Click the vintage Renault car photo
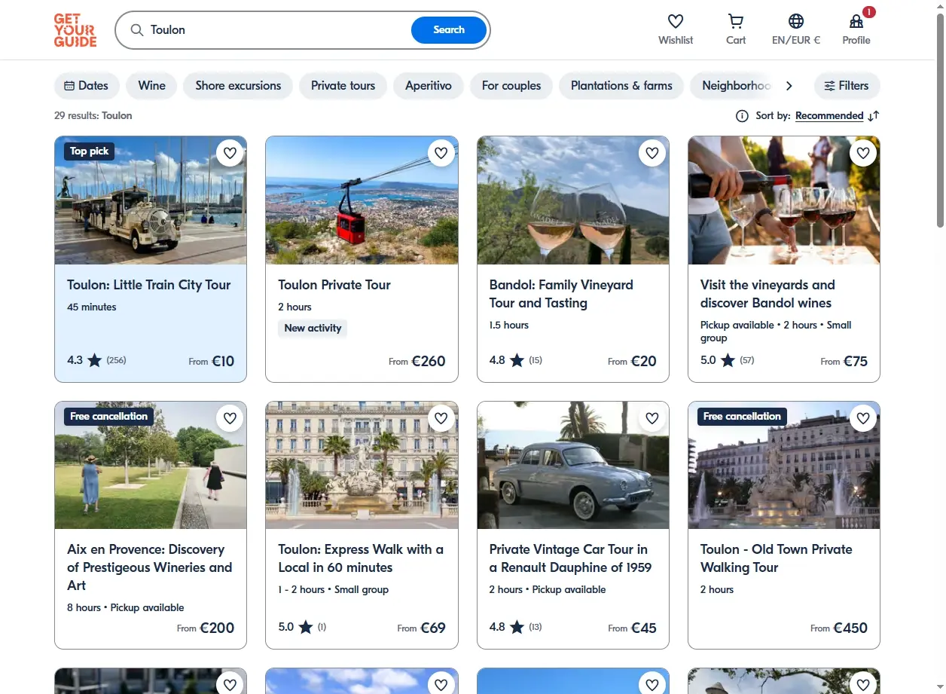The width and height of the screenshot is (946, 694). pos(573,465)
